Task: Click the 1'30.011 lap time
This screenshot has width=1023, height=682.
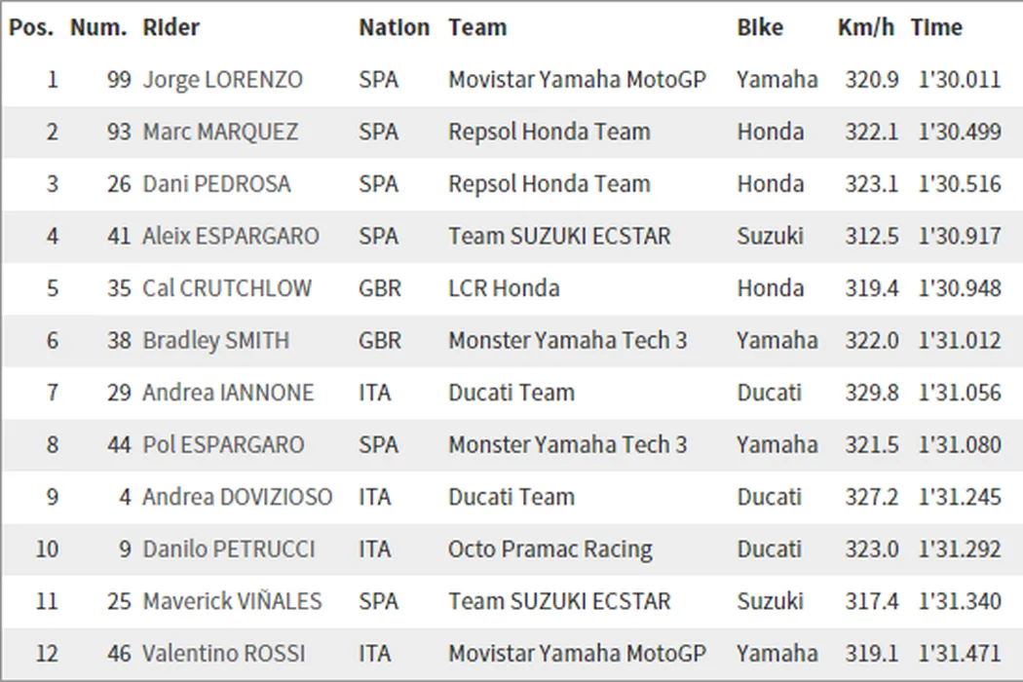Action: tap(960, 80)
